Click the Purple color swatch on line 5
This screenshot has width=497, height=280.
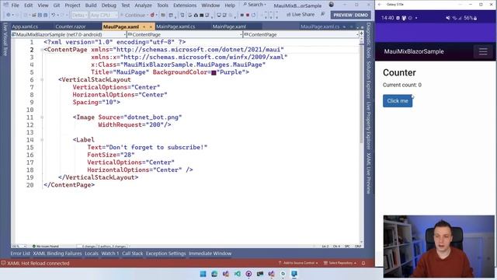(214, 72)
